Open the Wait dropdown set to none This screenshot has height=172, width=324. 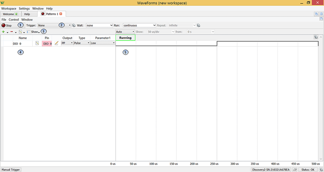100,25
